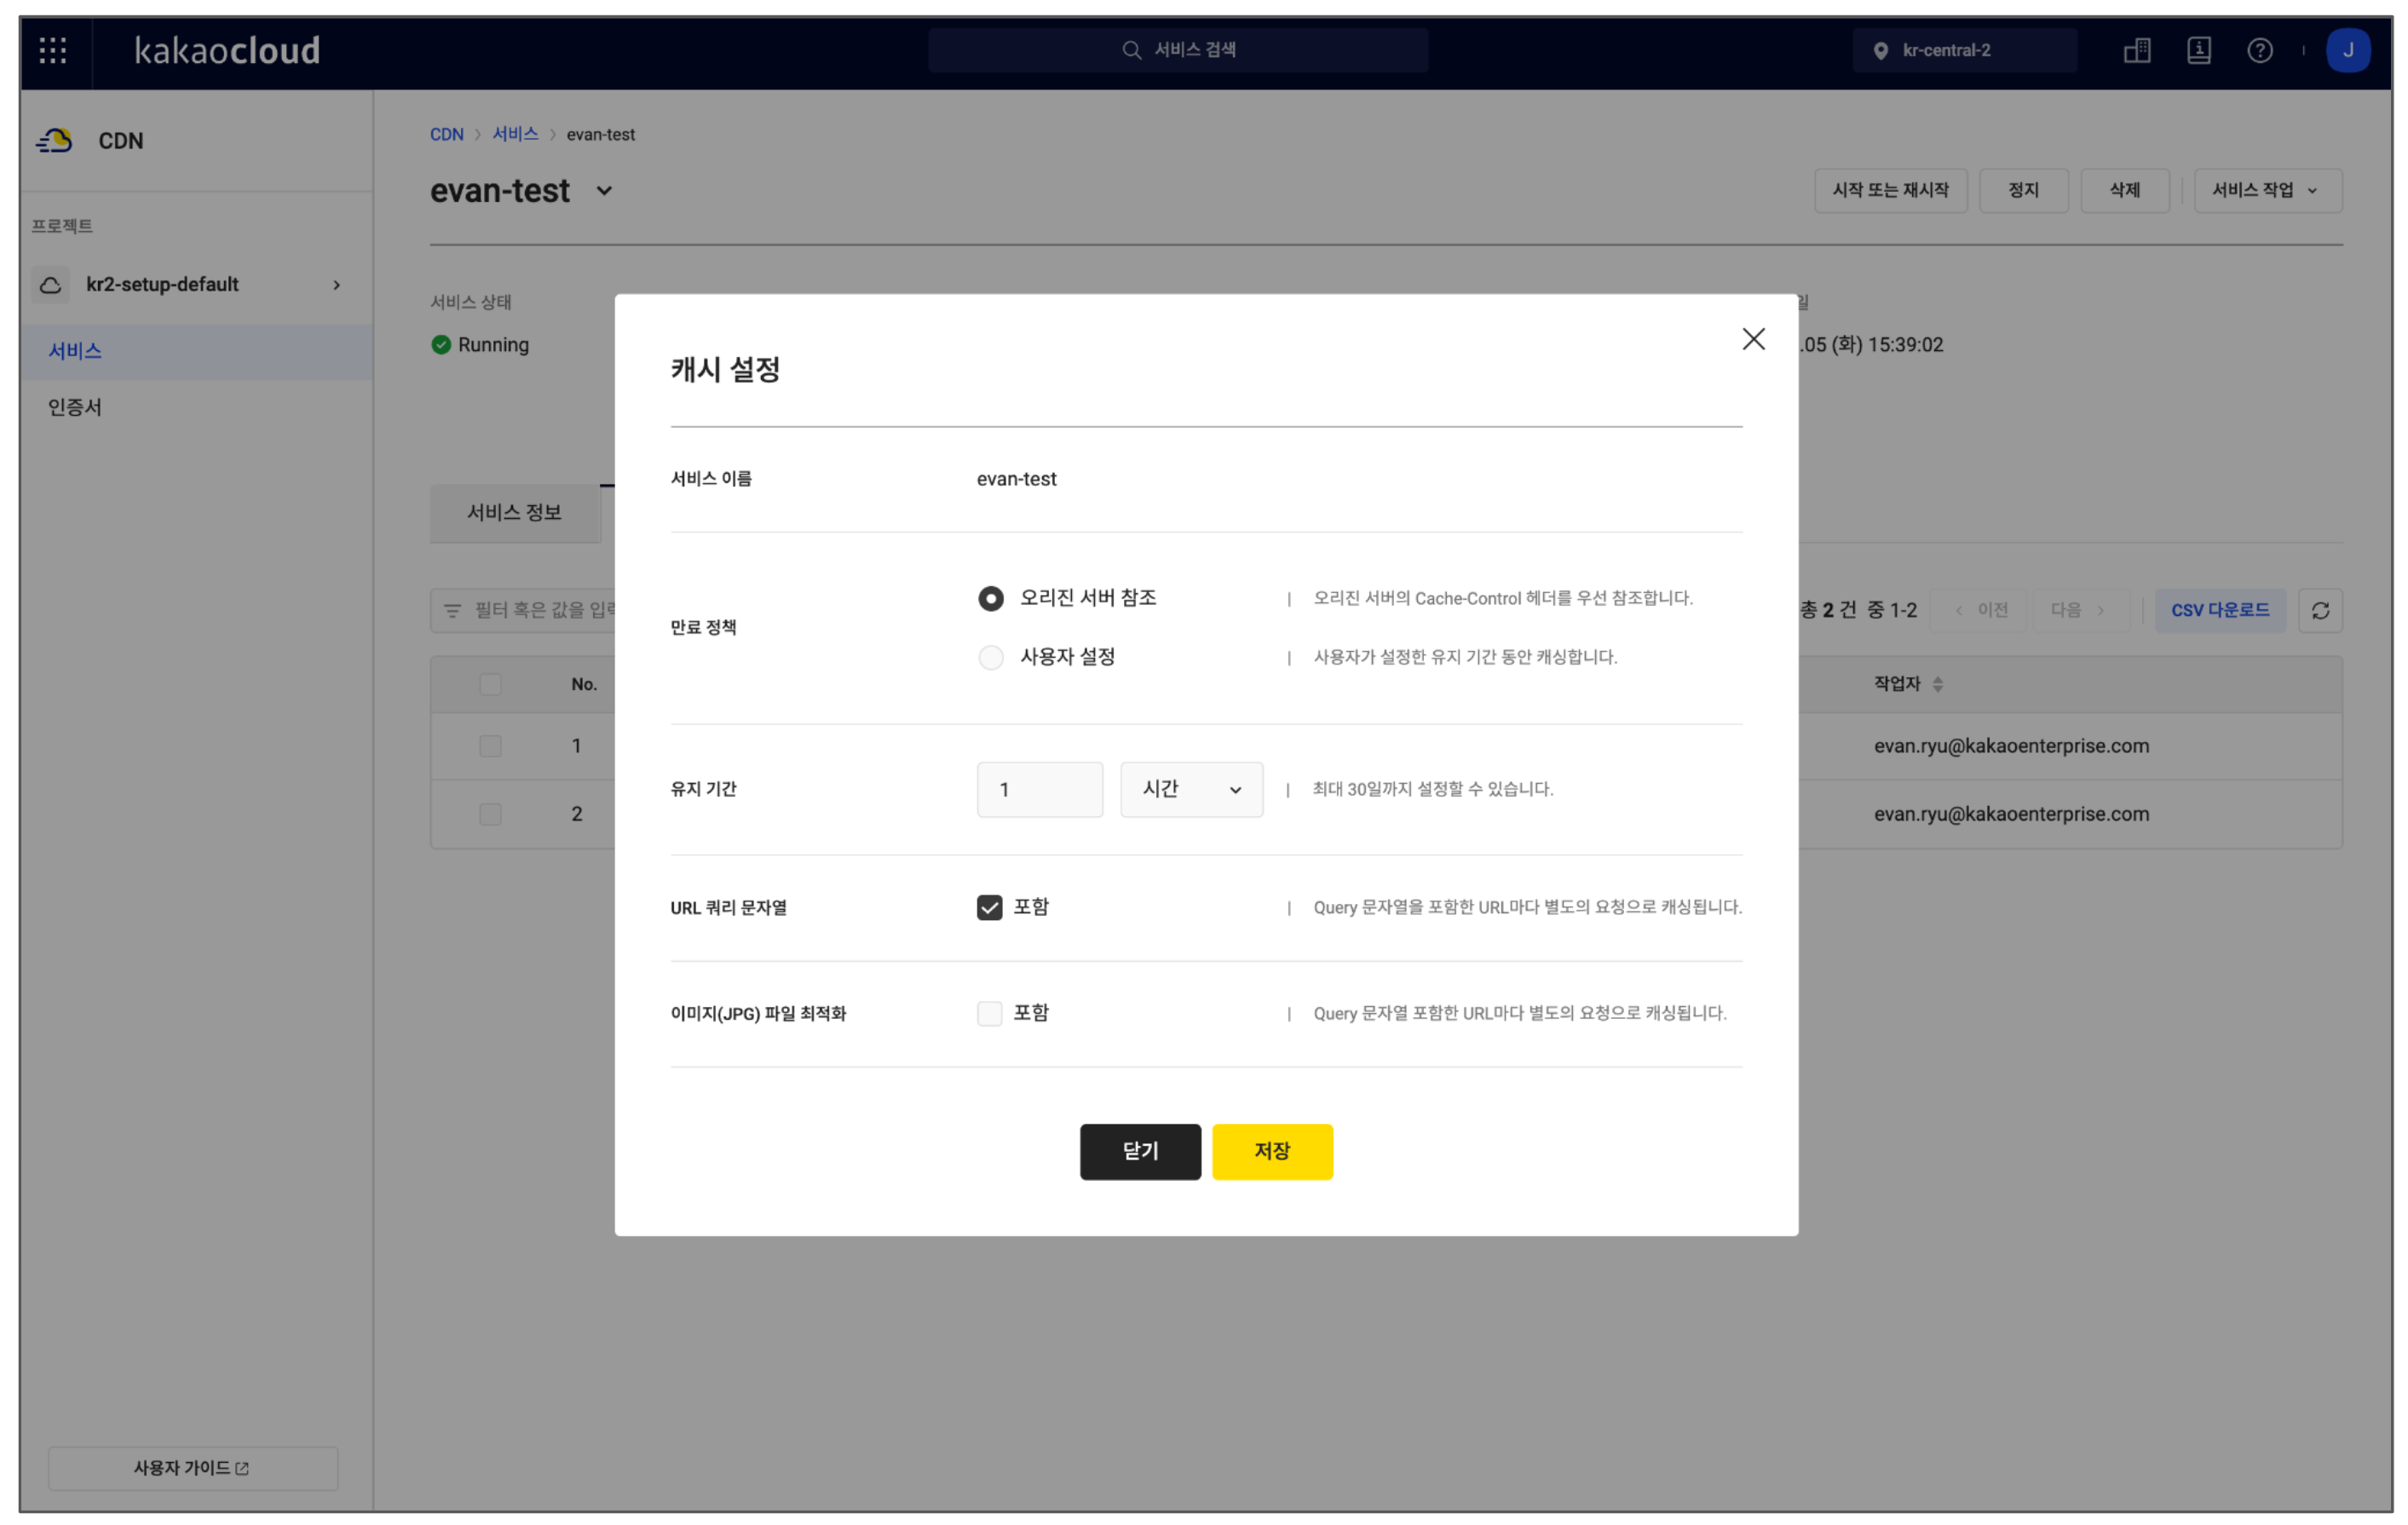
Task: Open the 시간 unit dropdown
Action: point(1191,789)
